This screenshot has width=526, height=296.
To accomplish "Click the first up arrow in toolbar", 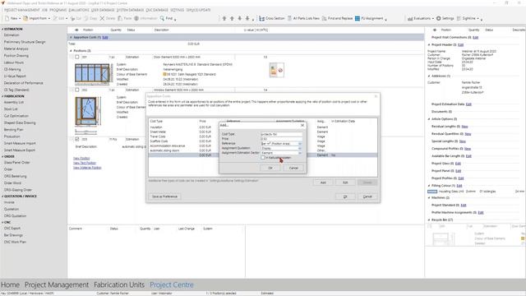I will pyautogui.click(x=224, y=18).
